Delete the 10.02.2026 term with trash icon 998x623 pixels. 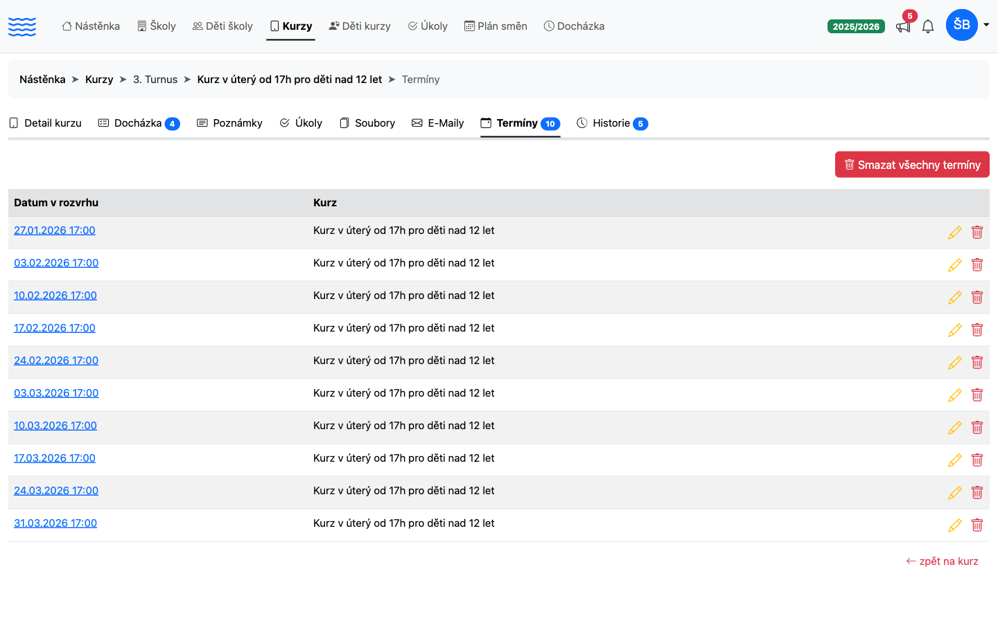[x=977, y=298]
